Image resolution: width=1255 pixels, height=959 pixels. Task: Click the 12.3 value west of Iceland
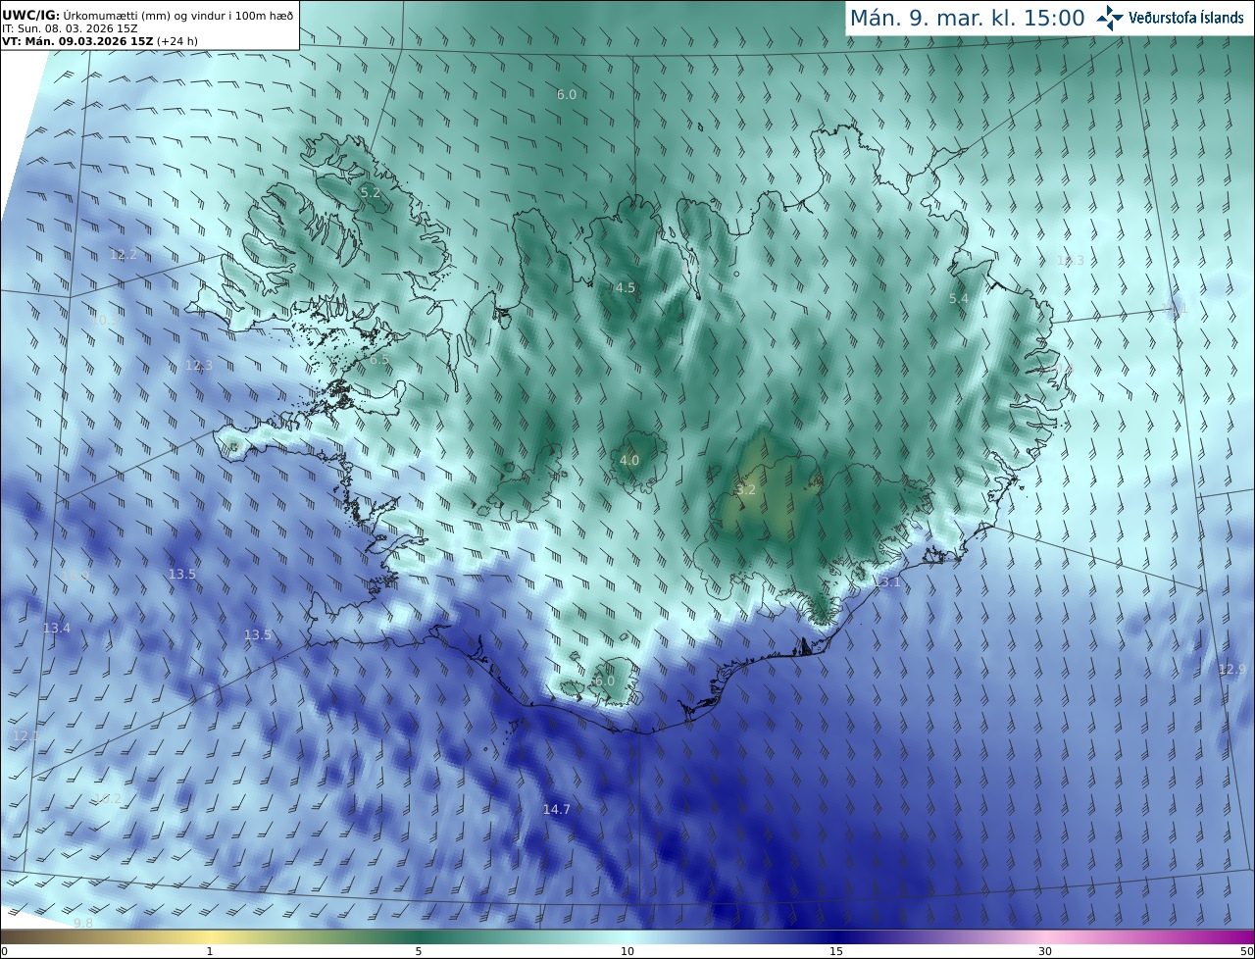pyautogui.click(x=199, y=365)
